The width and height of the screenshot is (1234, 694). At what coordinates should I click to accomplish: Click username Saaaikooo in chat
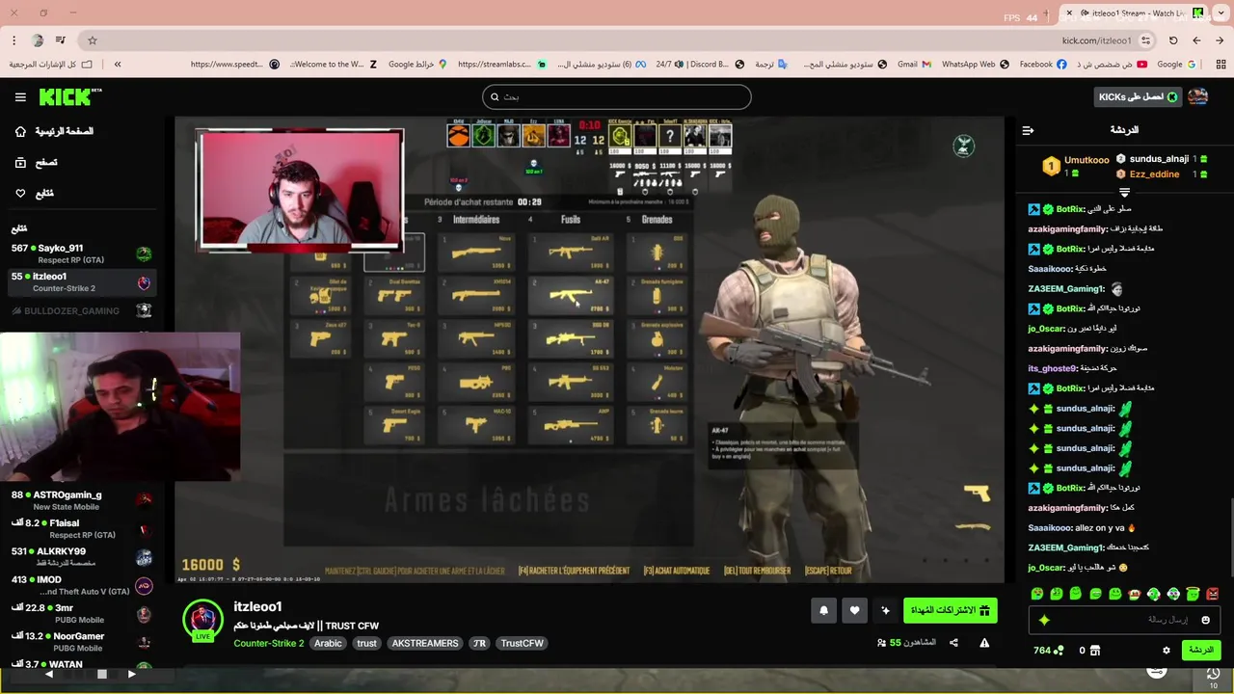point(1050,269)
